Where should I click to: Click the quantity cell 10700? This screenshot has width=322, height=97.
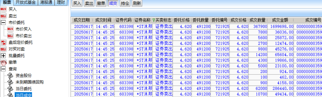click(x=258, y=94)
